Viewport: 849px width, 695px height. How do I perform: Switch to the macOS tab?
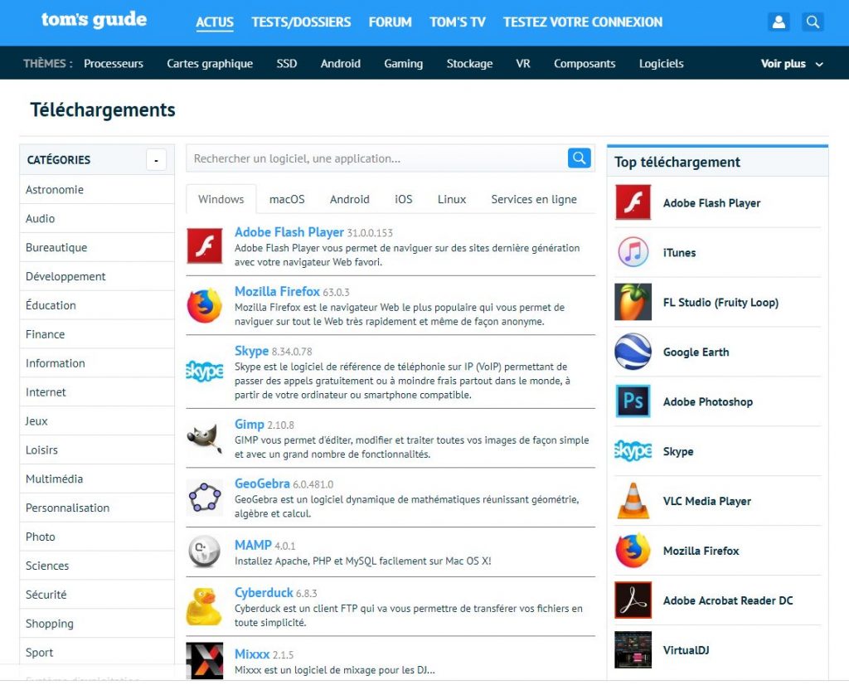(x=287, y=199)
